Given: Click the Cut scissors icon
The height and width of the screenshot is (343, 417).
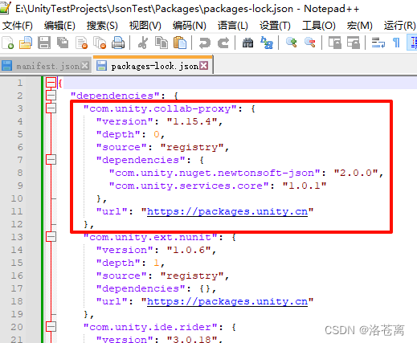Looking at the screenshot, I should [143, 43].
